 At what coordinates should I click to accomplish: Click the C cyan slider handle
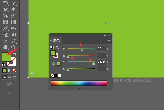[x=82, y=50]
